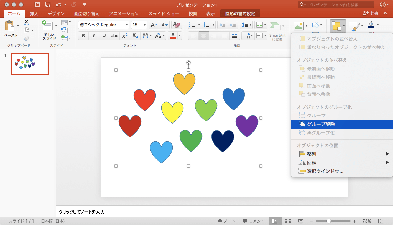Switch to the デザイン ribbon tab

click(56, 14)
